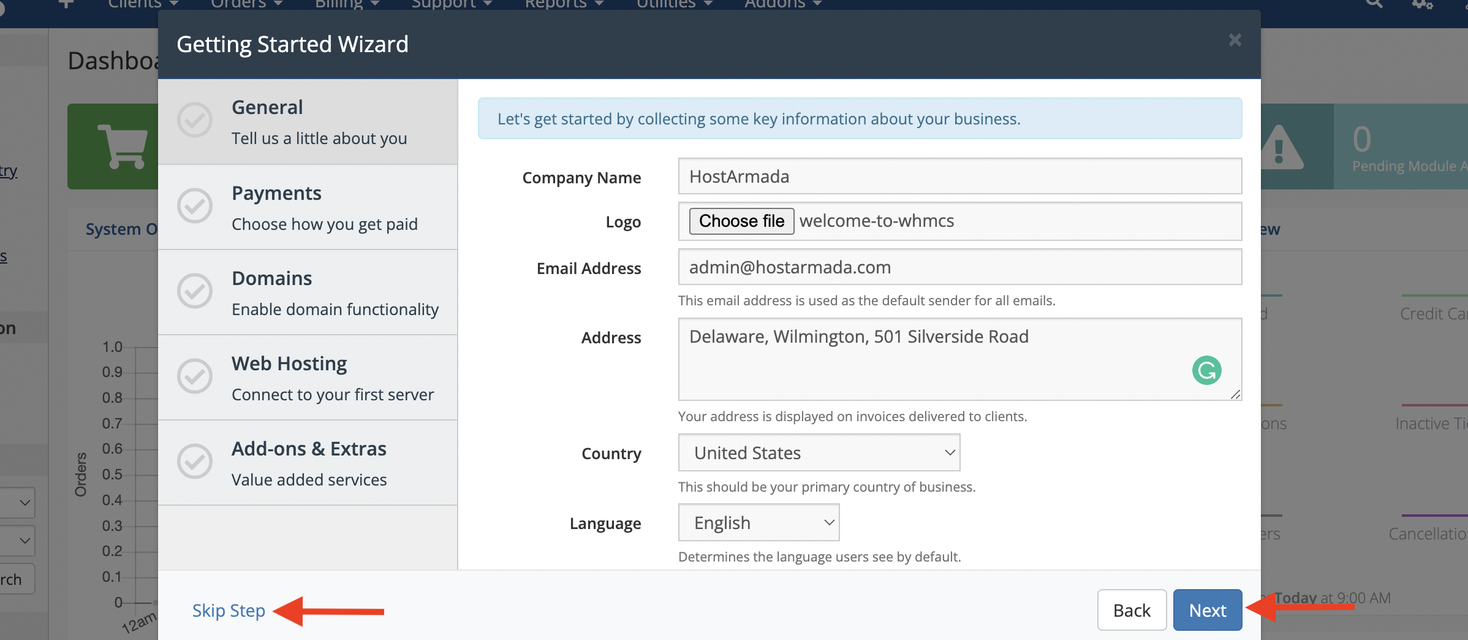Click the Domains step checkmark icon
Screen dimensions: 1468x640
(195, 291)
